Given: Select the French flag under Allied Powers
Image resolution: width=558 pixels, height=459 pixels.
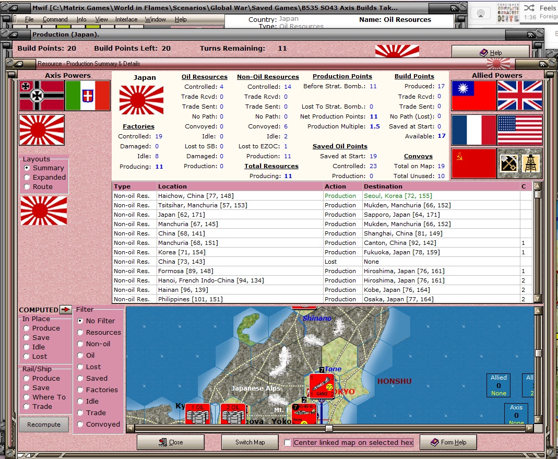Looking at the screenshot, I should [x=473, y=130].
